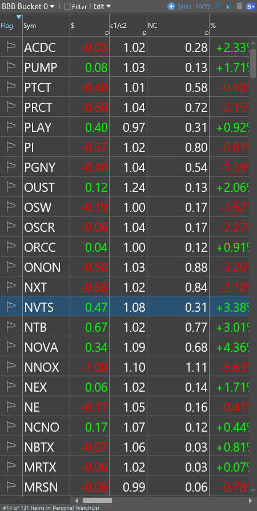Toggle the flag for OUST
This screenshot has height=511, width=257.
click(11, 187)
